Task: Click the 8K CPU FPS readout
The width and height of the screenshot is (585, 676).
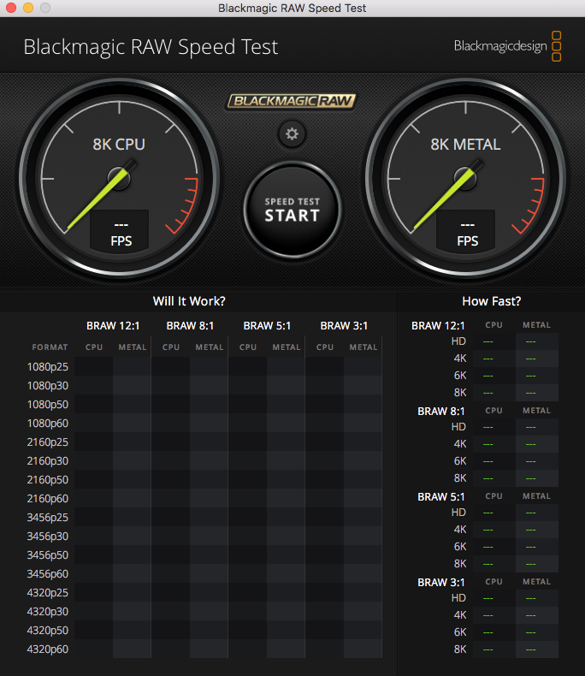Action: [x=120, y=233]
